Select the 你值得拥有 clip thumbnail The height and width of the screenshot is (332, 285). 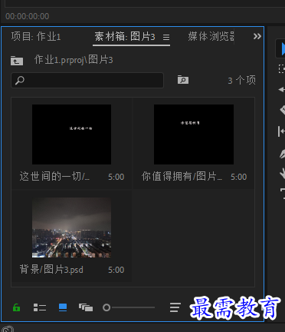194,134
